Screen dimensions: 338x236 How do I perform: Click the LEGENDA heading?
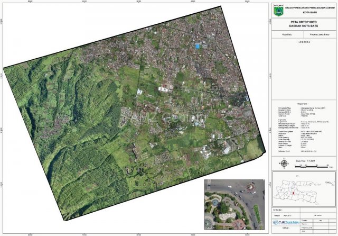click(x=304, y=41)
